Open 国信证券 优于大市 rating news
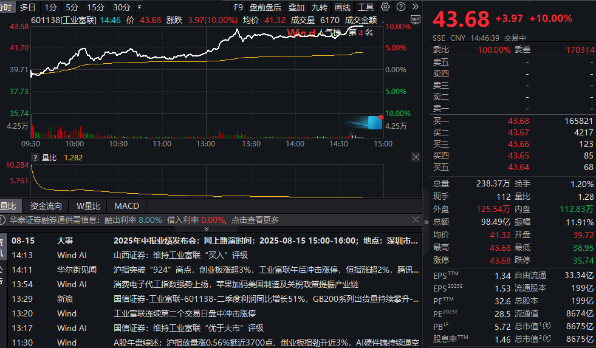Viewport: 596px width, 348px height. coord(188,328)
